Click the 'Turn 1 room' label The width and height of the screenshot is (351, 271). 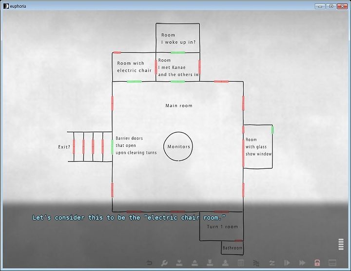click(x=222, y=227)
